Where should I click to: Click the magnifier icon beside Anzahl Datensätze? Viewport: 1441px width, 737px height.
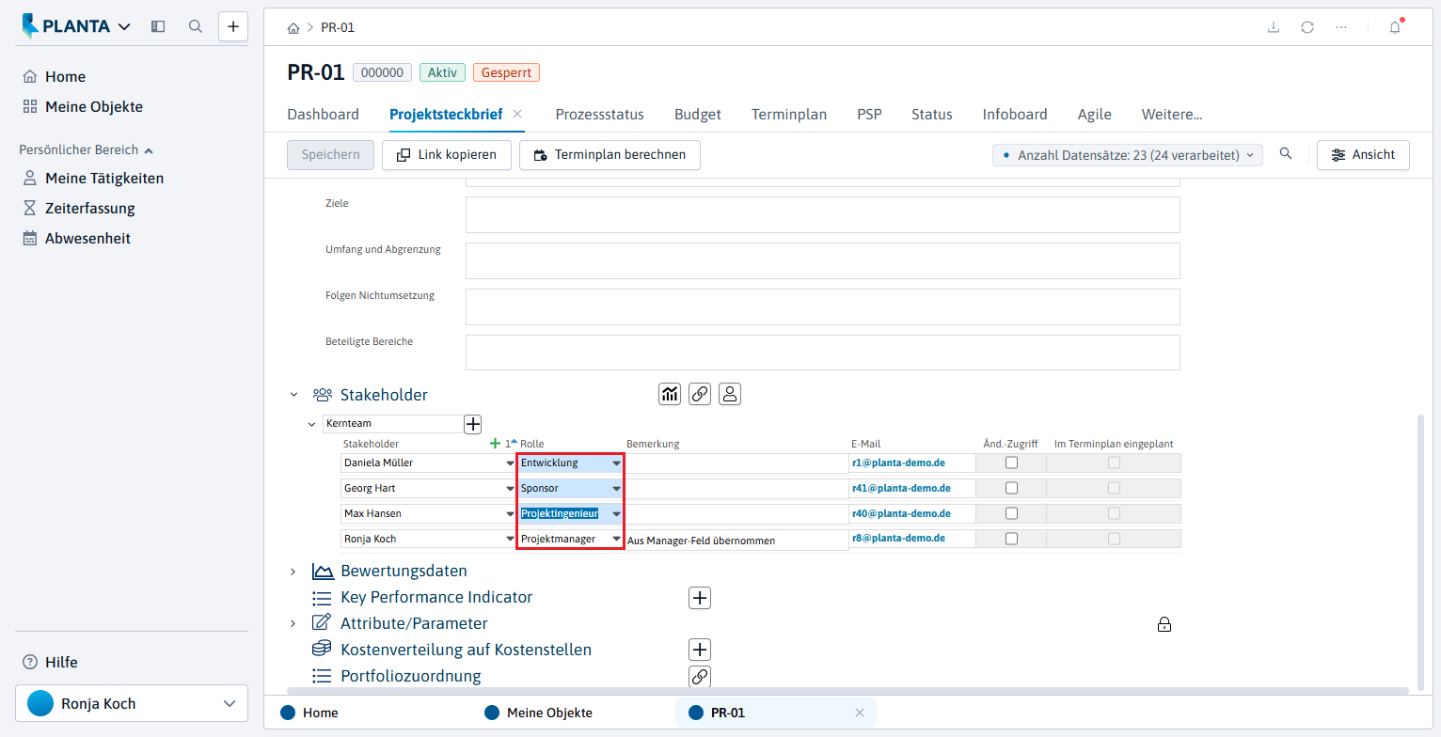(x=1286, y=154)
